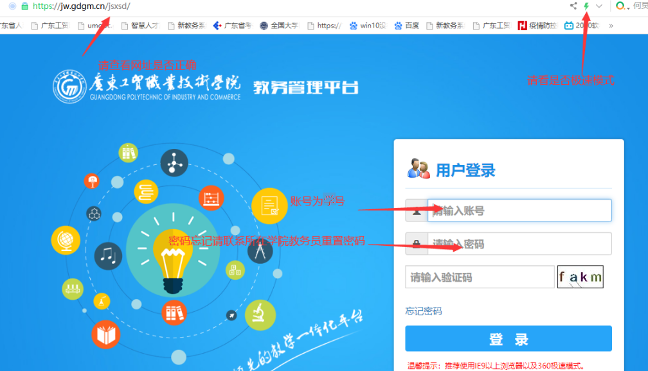Focus the 请输入验证码 captcha input field
The height and width of the screenshot is (371, 648).
(x=480, y=277)
